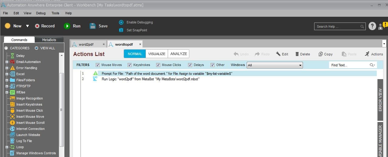This screenshot has height=157, width=388.
Task: Click the Run Logic MetaBot action icon
Action: point(95,79)
